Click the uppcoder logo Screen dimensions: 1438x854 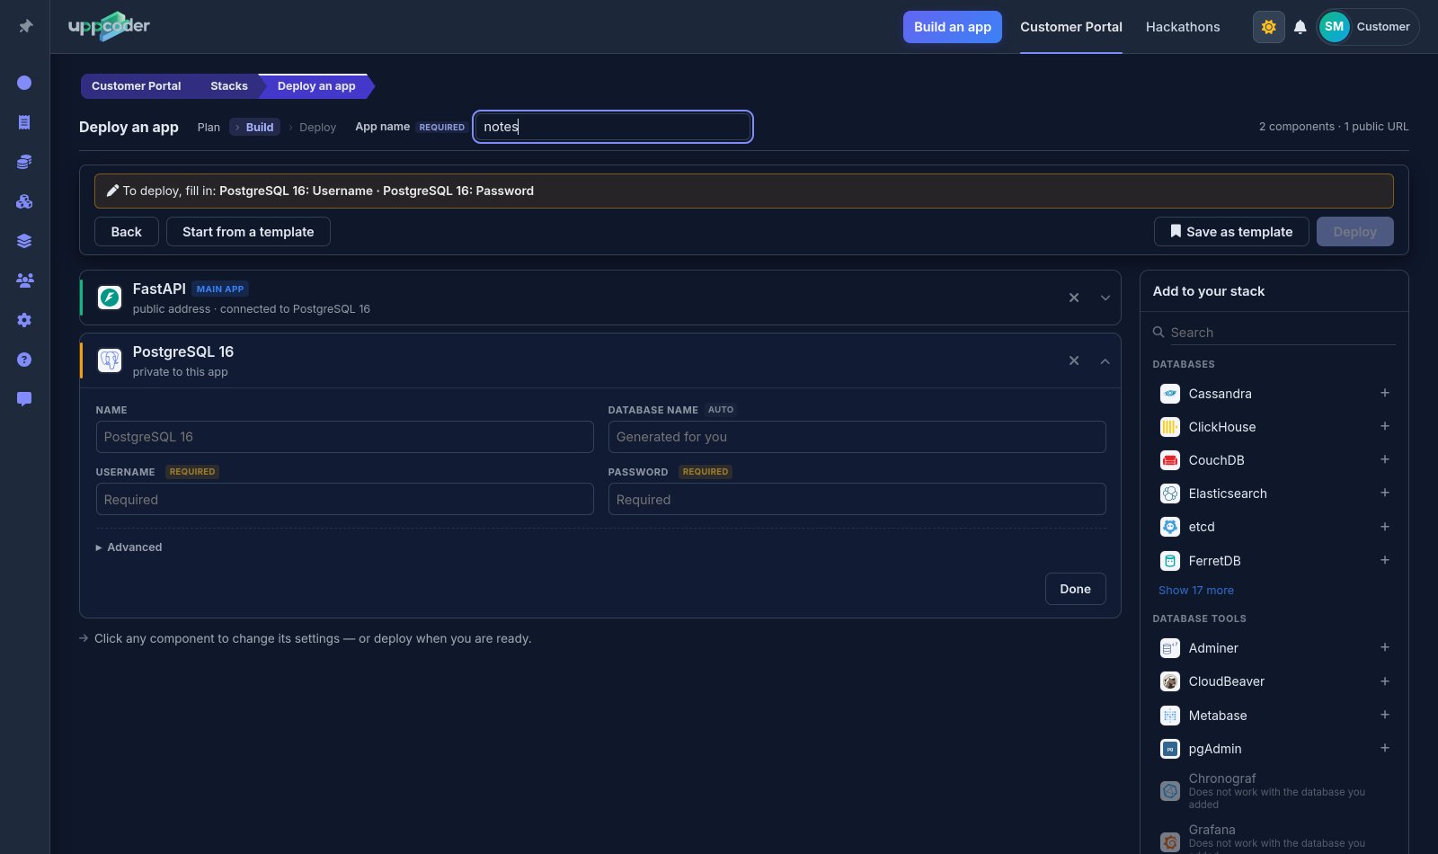pyautogui.click(x=109, y=26)
